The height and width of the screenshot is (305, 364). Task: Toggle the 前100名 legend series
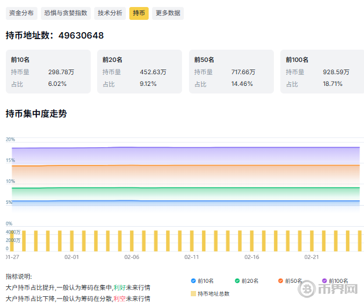point(335,281)
